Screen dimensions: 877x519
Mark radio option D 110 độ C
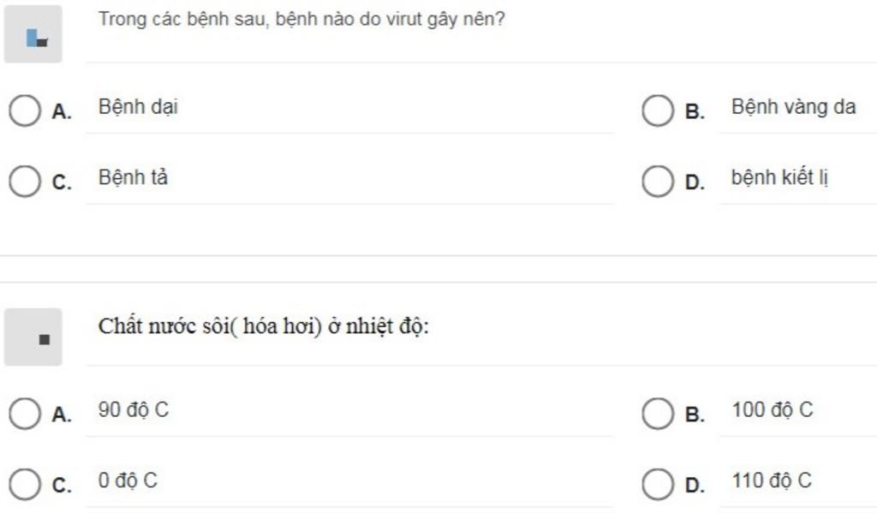[x=658, y=484]
